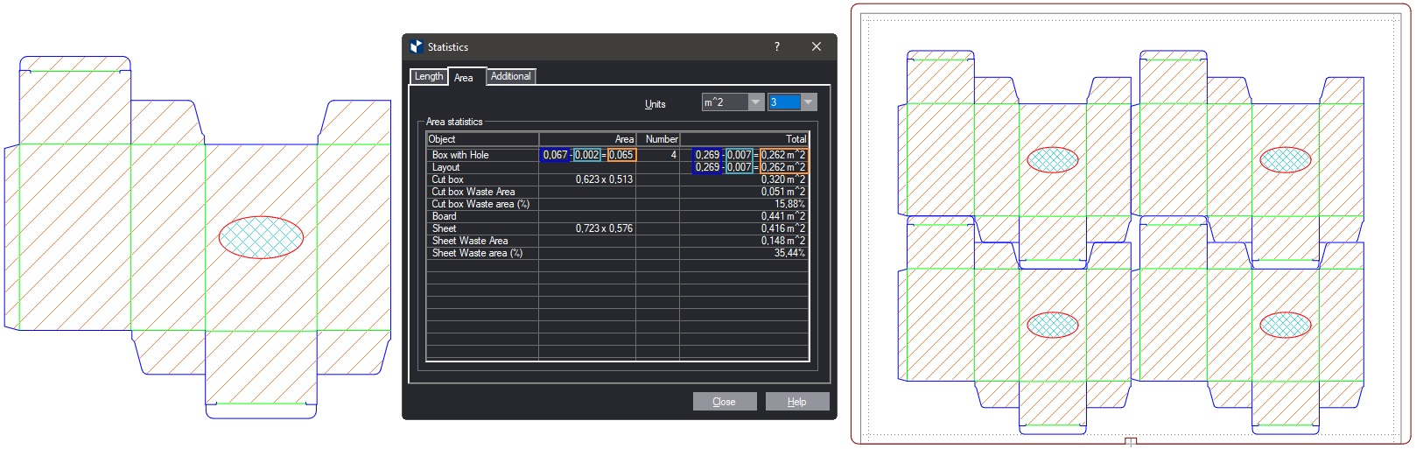Click the red origin marker below the sheet
The height and width of the screenshot is (449, 1416).
(1131, 442)
